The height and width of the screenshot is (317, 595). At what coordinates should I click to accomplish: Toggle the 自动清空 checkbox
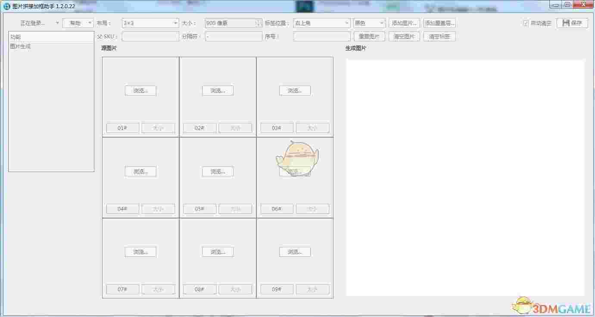coord(526,23)
